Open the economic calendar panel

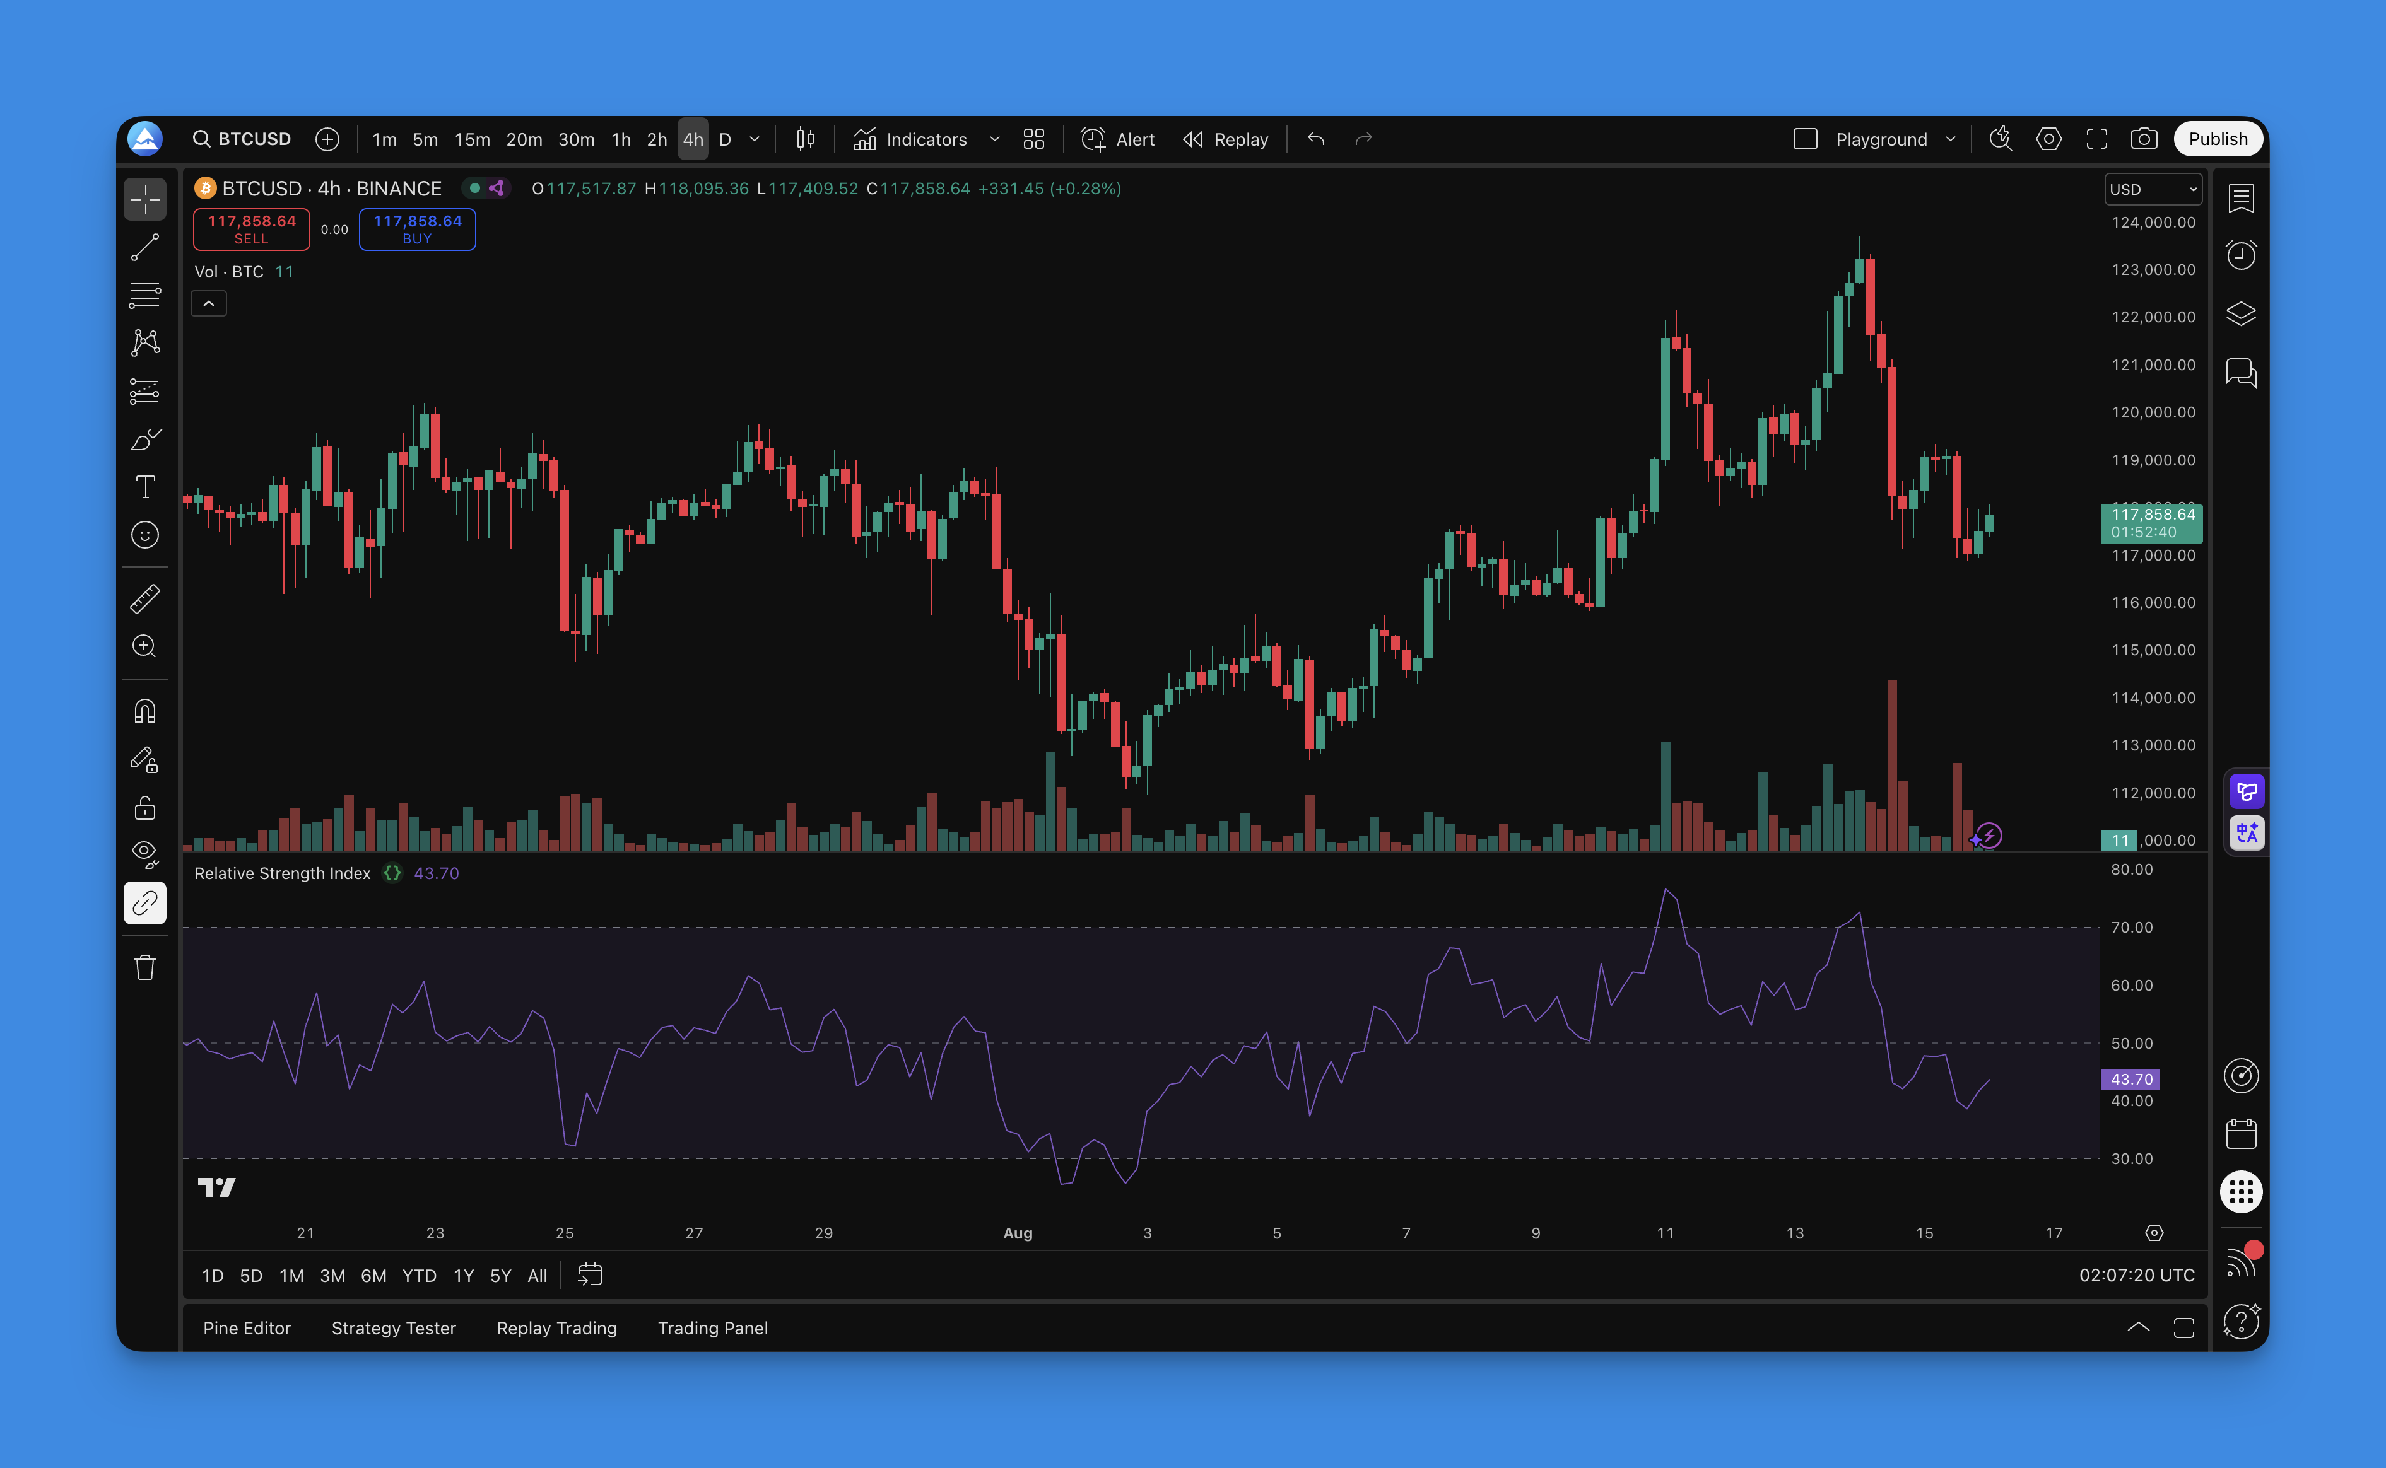(2242, 1133)
